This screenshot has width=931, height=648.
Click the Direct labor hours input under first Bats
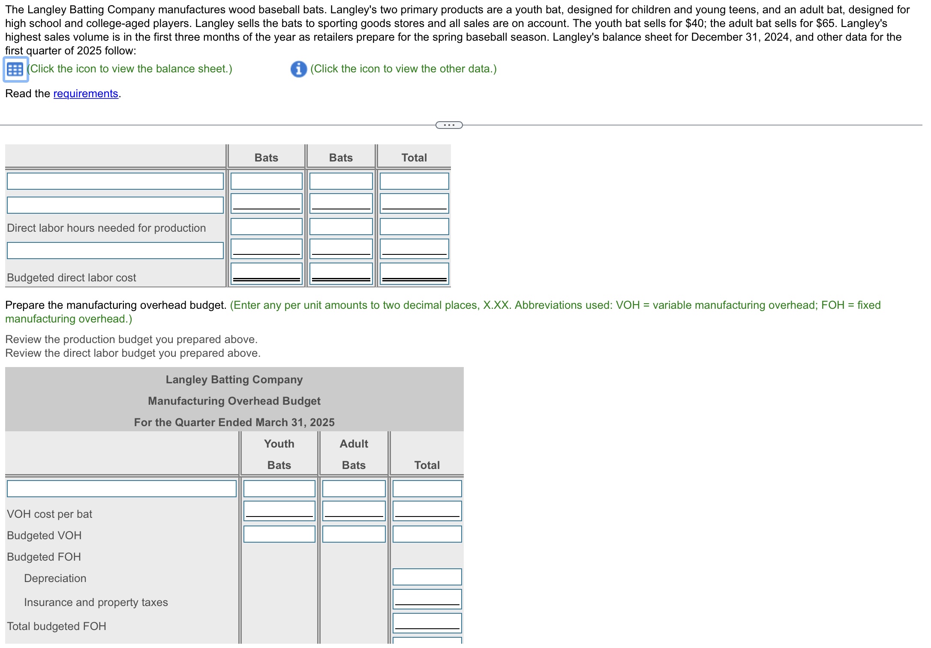click(267, 226)
